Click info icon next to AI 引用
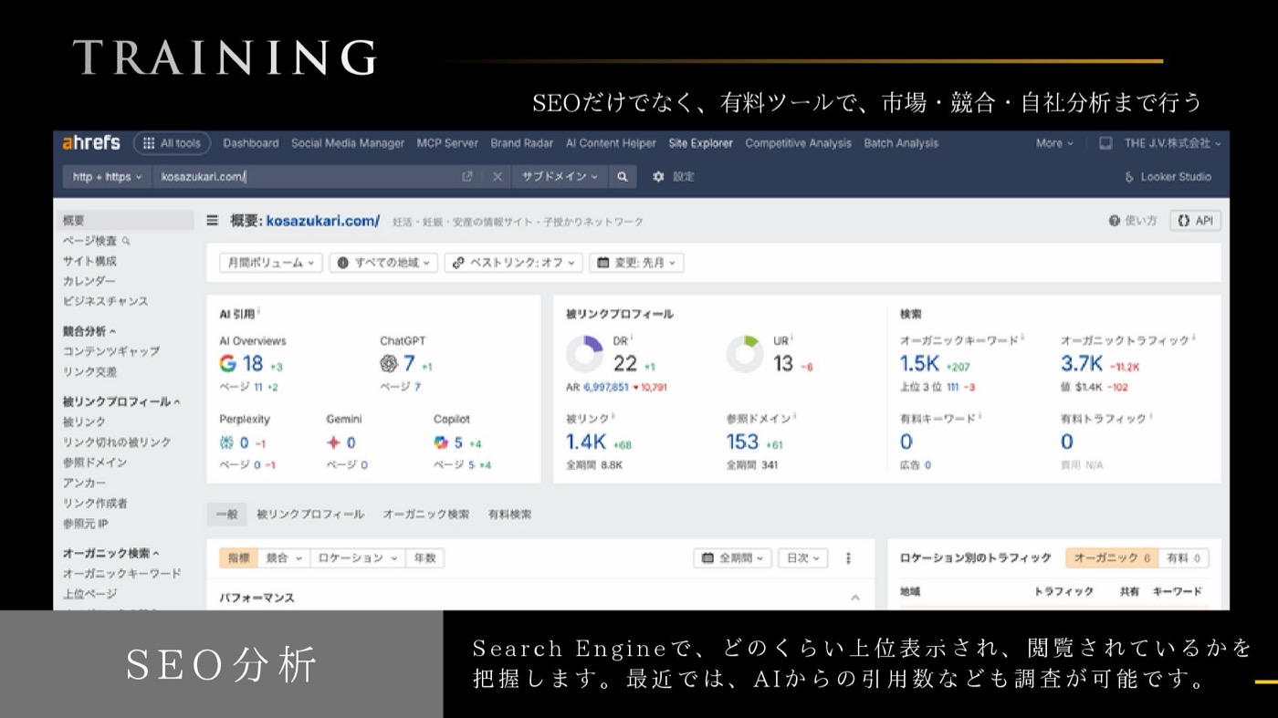Image resolution: width=1278 pixels, height=718 pixels. [x=259, y=311]
